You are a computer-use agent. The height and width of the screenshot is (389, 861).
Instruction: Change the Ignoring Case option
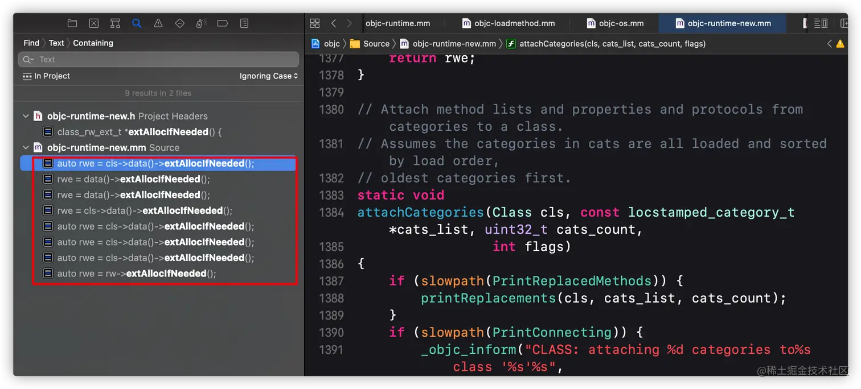(269, 76)
